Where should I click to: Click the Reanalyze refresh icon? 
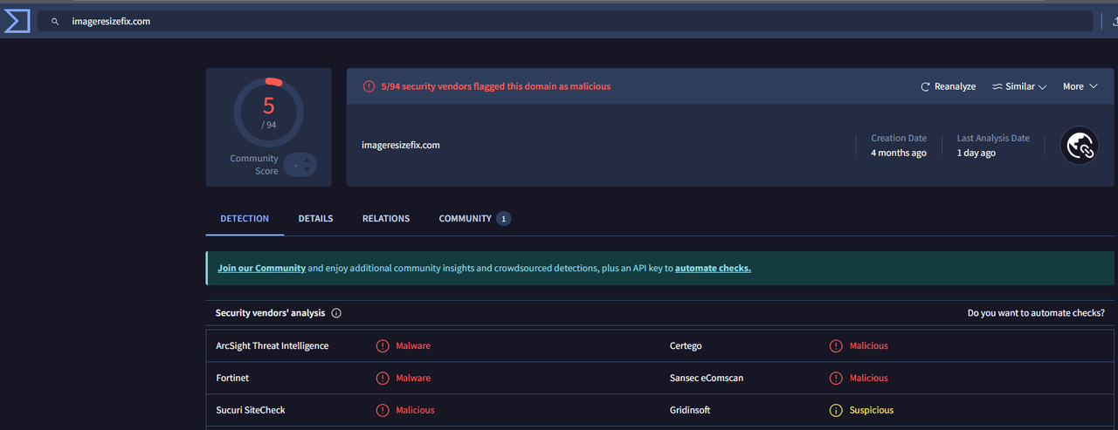925,86
